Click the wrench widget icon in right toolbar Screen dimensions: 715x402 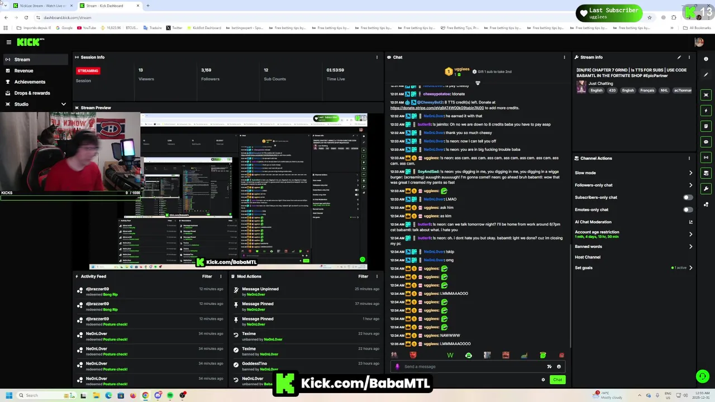click(x=706, y=189)
